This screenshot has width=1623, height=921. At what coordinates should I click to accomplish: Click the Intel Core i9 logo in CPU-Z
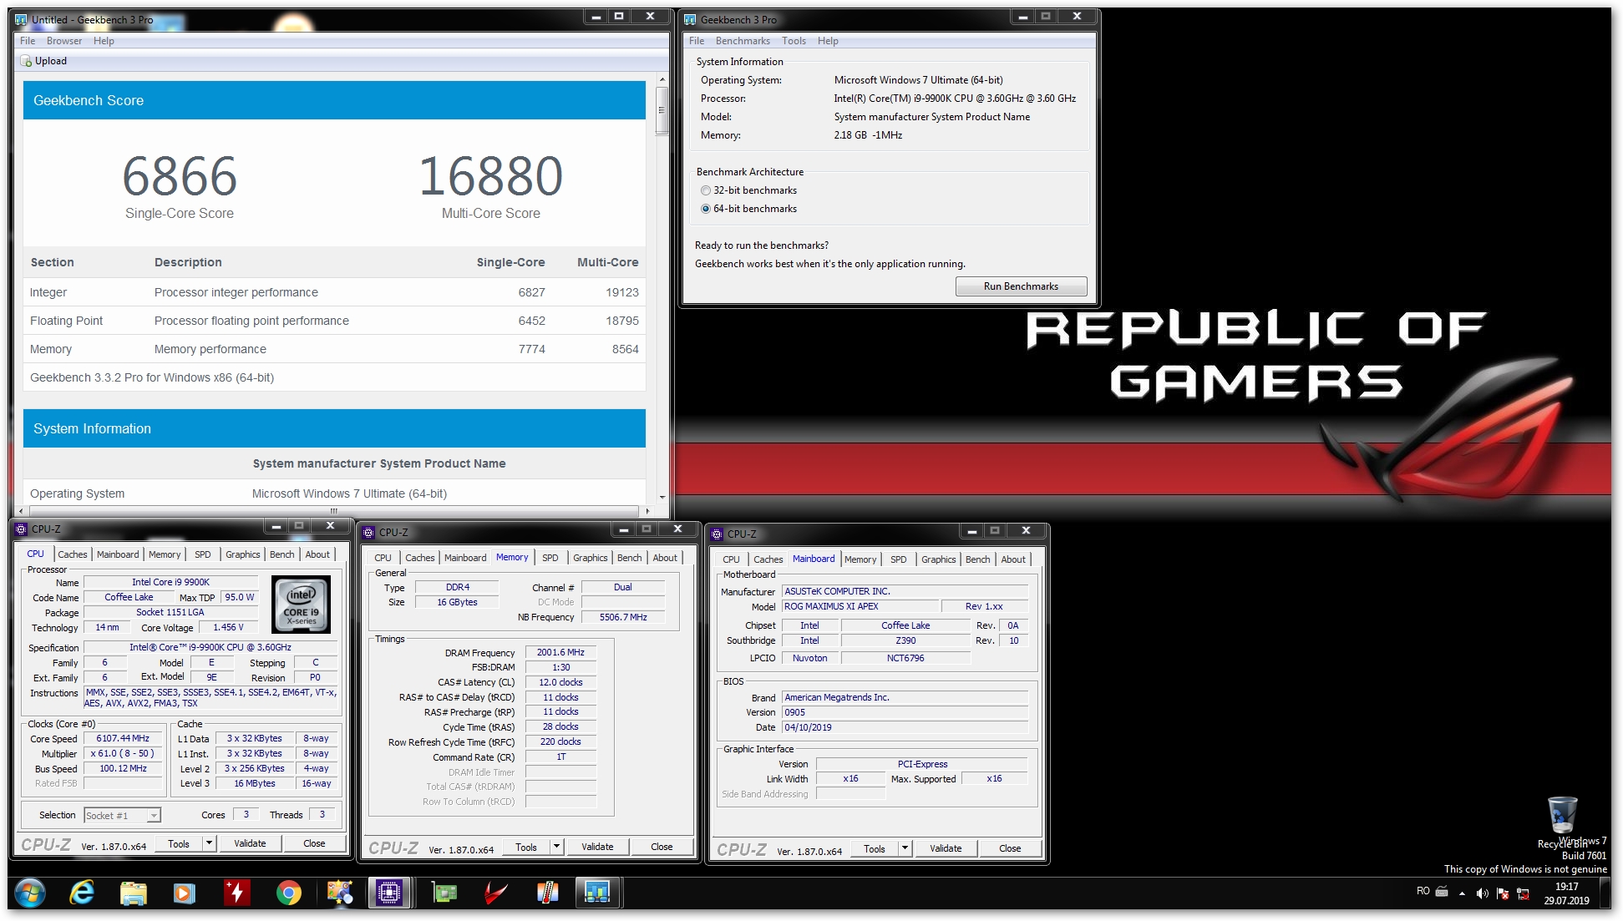(x=302, y=605)
